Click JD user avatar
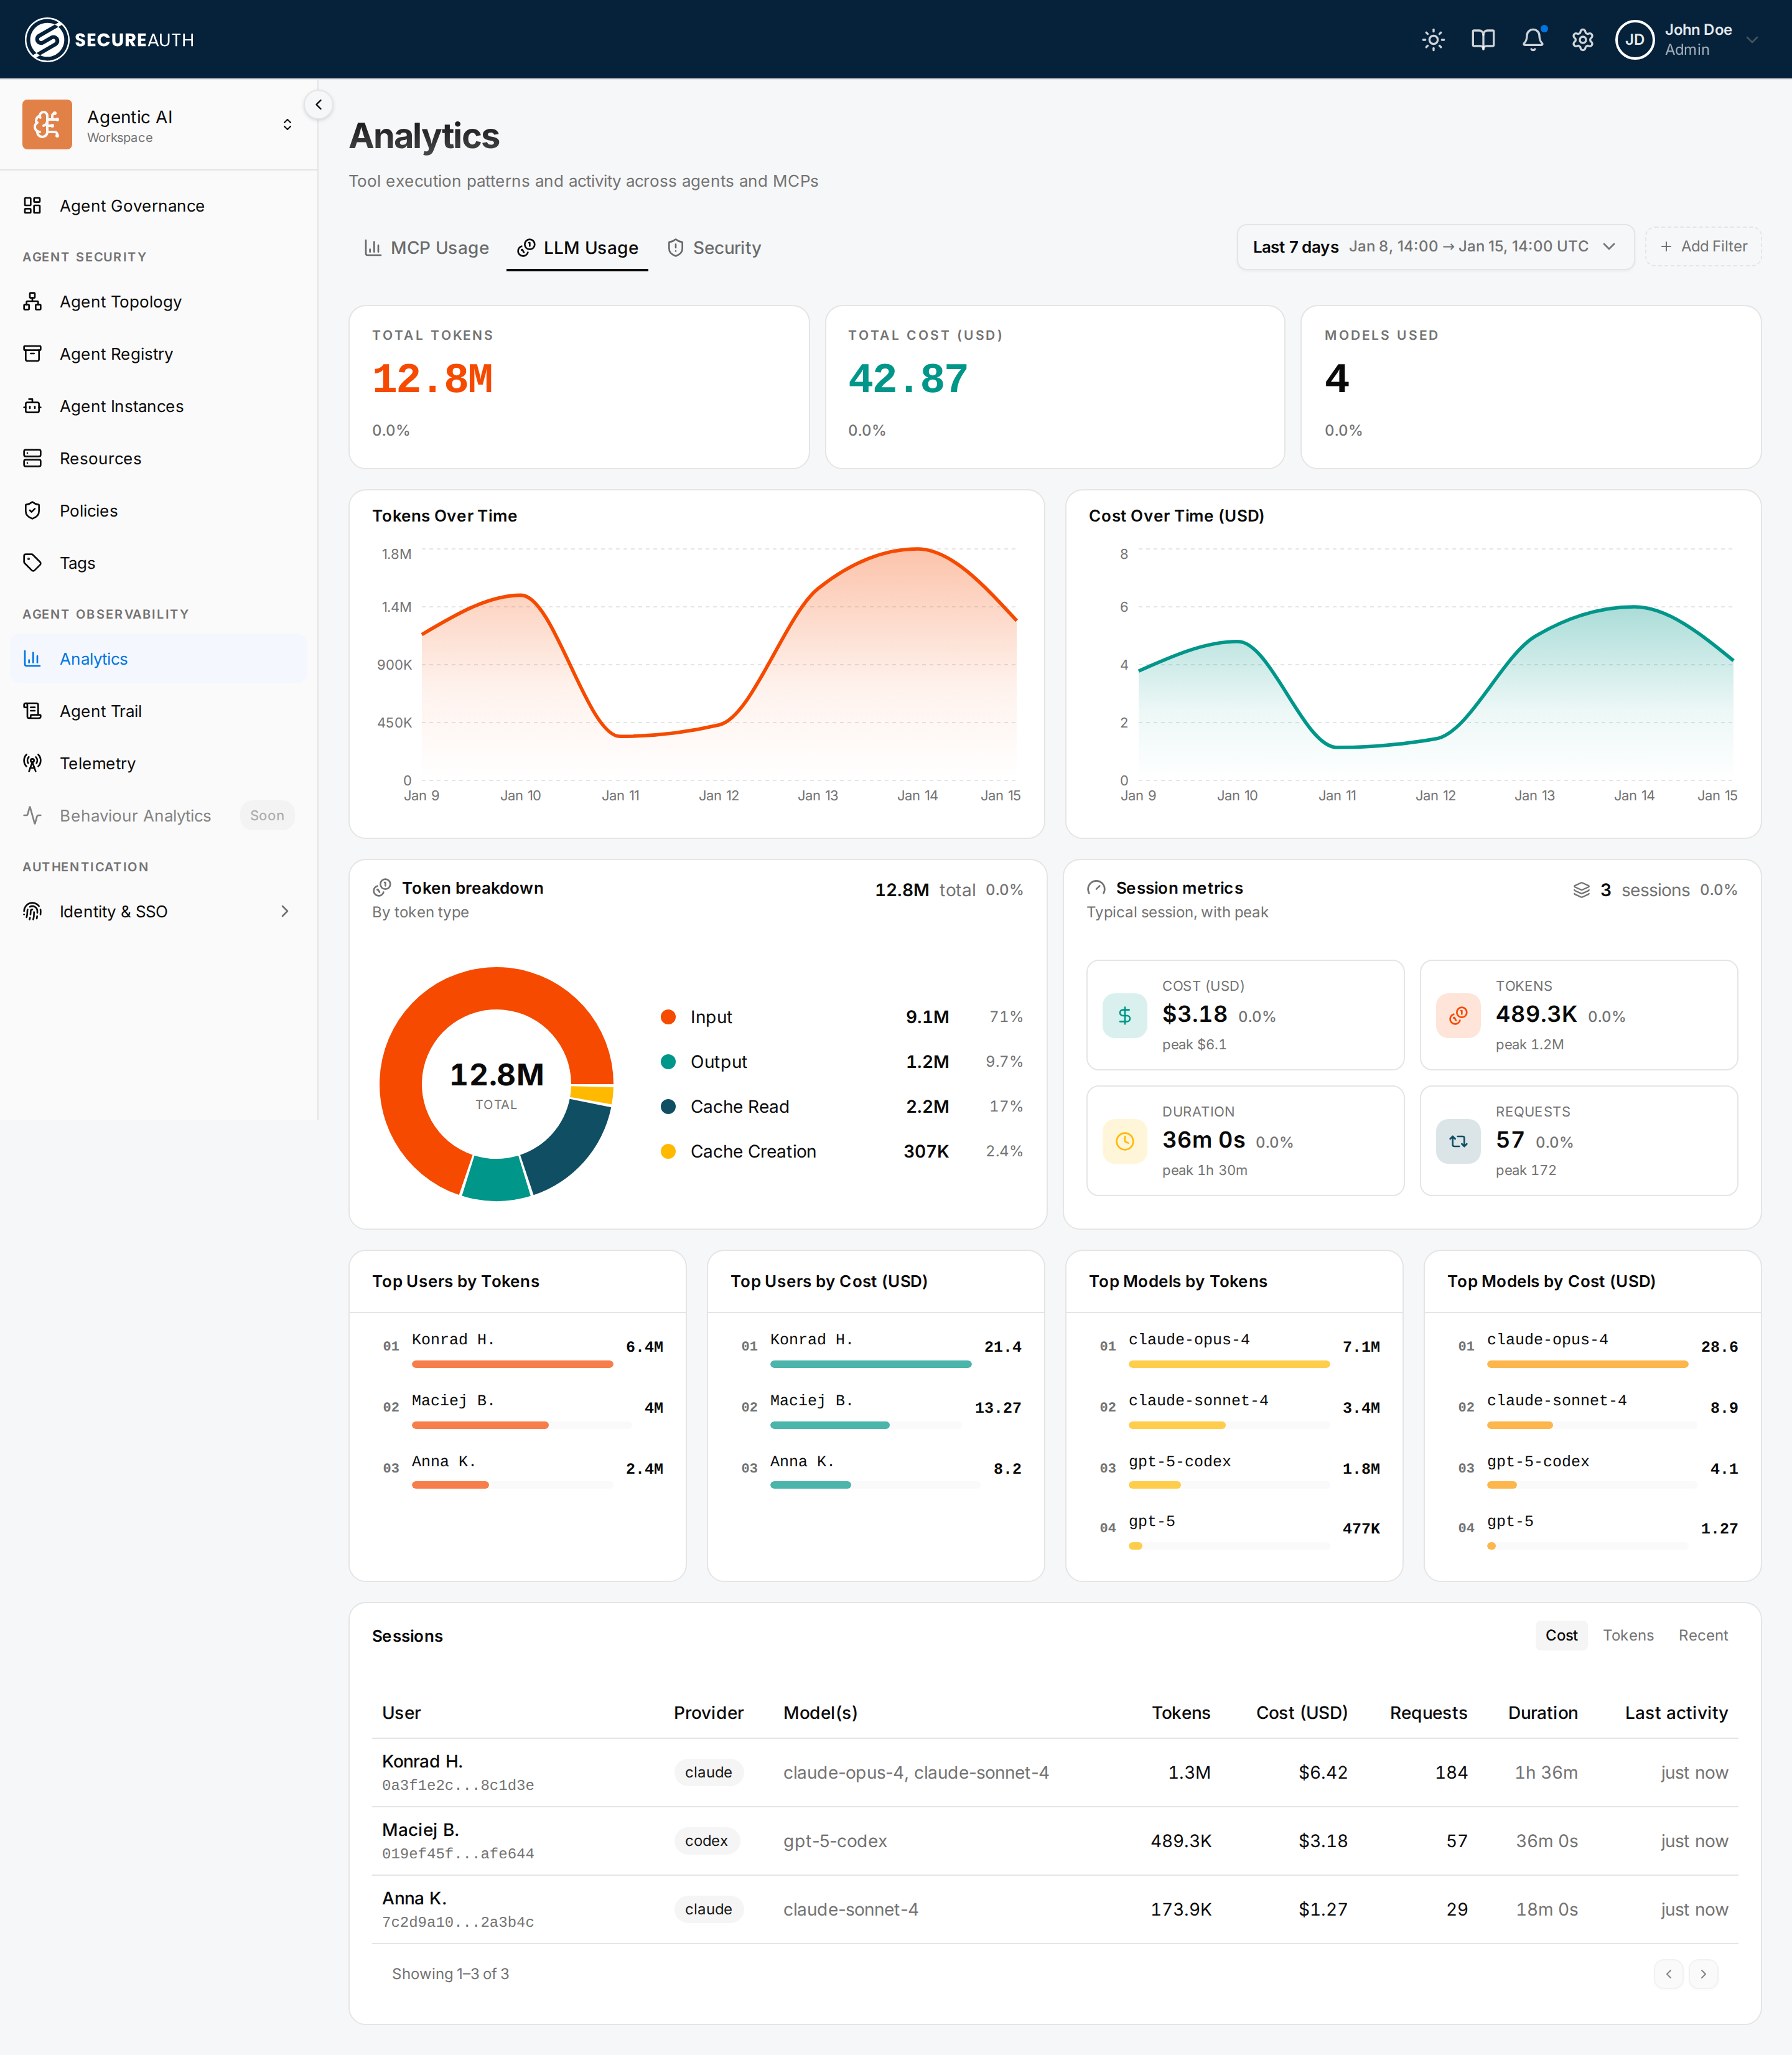The image size is (1792, 2055). tap(1635, 40)
